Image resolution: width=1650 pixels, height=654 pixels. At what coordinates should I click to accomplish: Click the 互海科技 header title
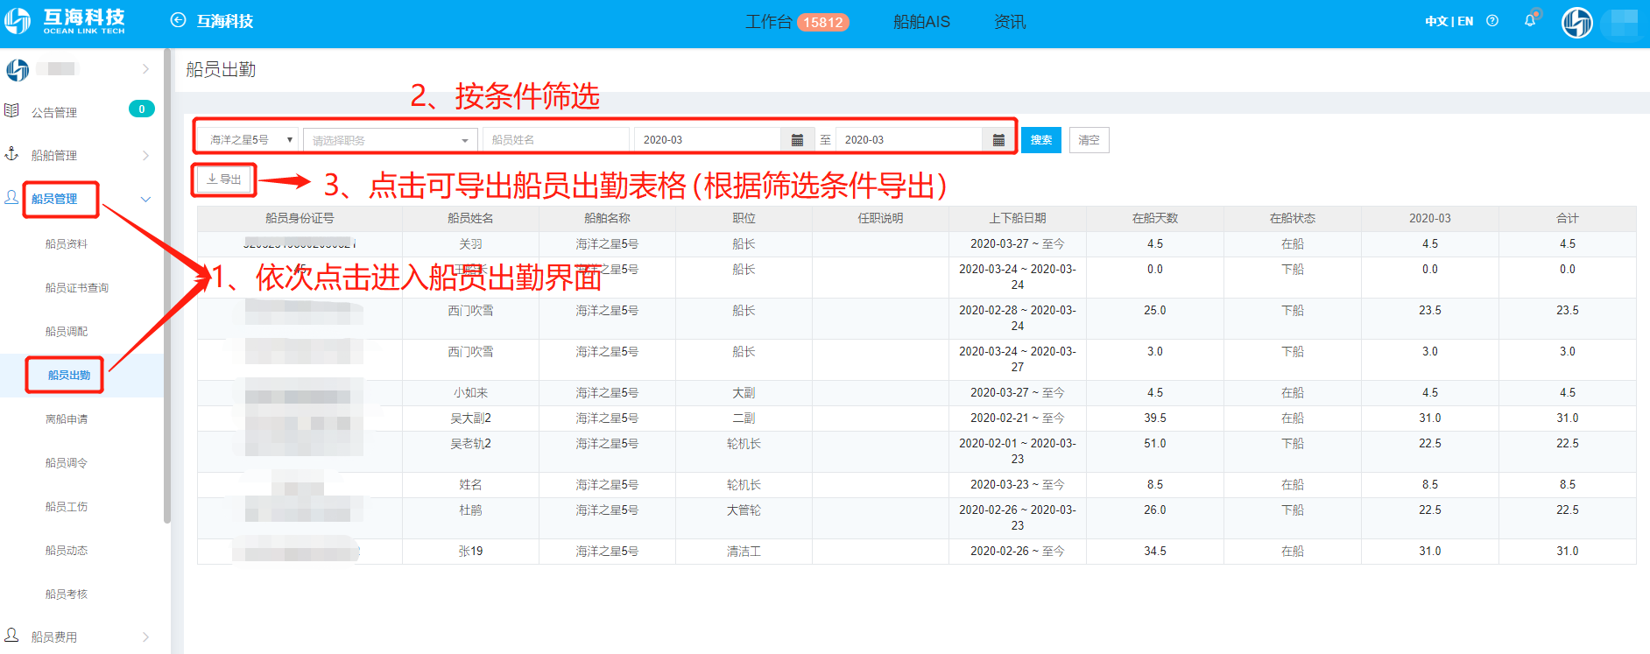pos(225,21)
